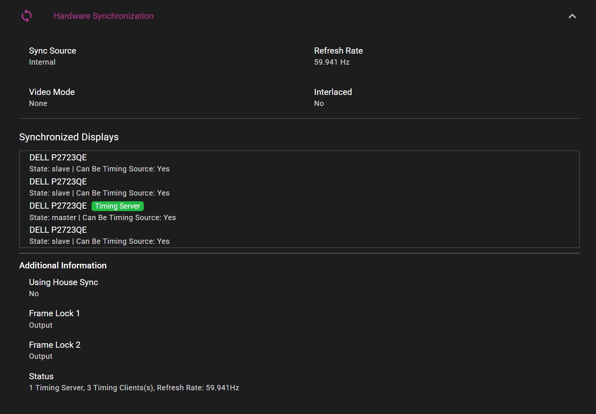Click the Hardware Synchronization sync arrows icon
Image resolution: width=596 pixels, height=414 pixels.
tap(27, 16)
